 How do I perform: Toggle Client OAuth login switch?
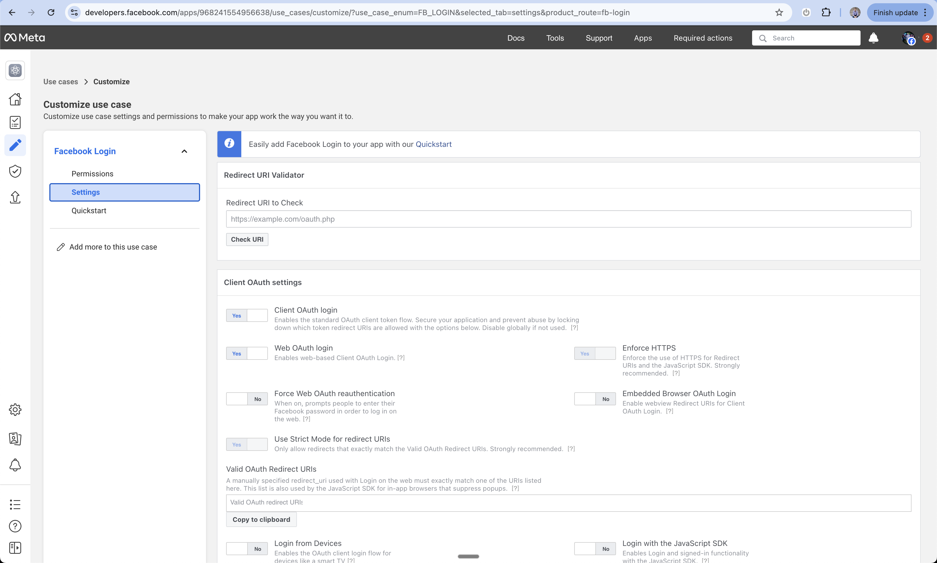(247, 315)
